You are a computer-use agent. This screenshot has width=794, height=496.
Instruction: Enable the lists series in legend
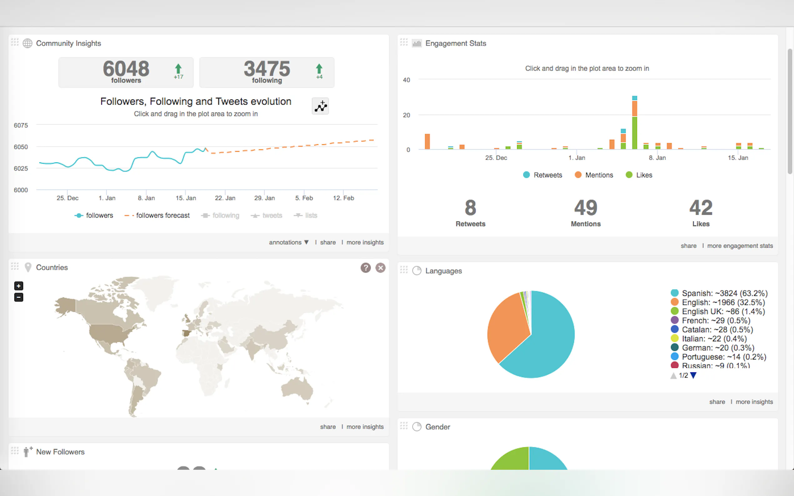(x=306, y=216)
